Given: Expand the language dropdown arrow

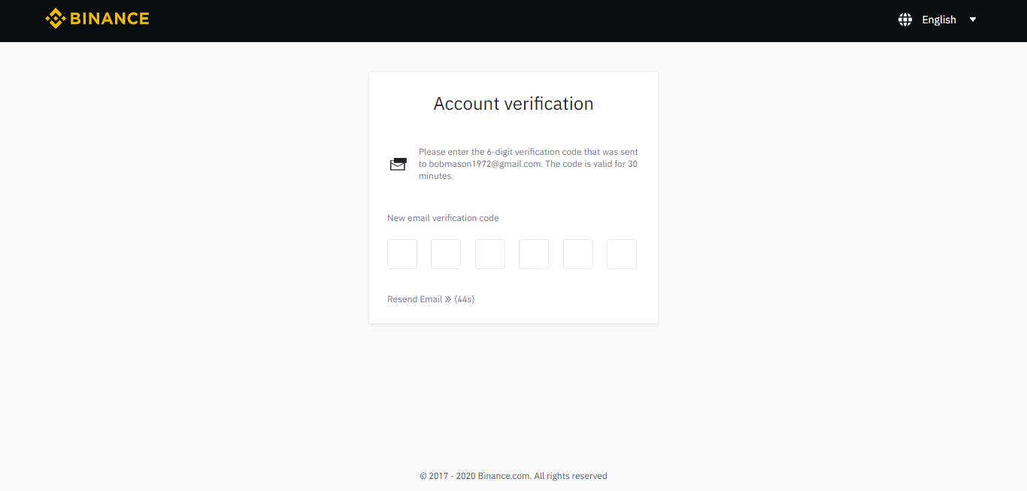Looking at the screenshot, I should pyautogui.click(x=973, y=20).
